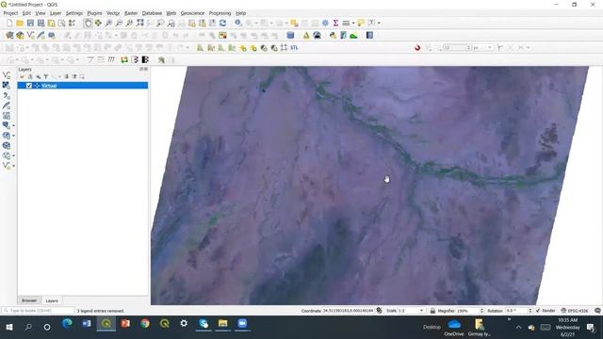
Task: Open Microsoft Edge from the taskbar
Action: (67, 324)
